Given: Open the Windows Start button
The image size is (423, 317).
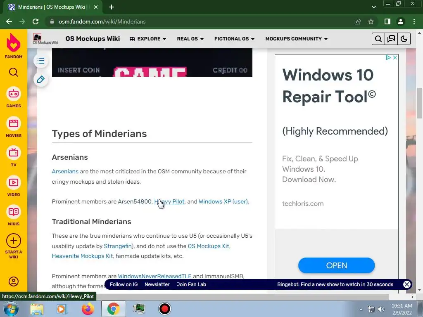Looking at the screenshot, I should pos(11,309).
